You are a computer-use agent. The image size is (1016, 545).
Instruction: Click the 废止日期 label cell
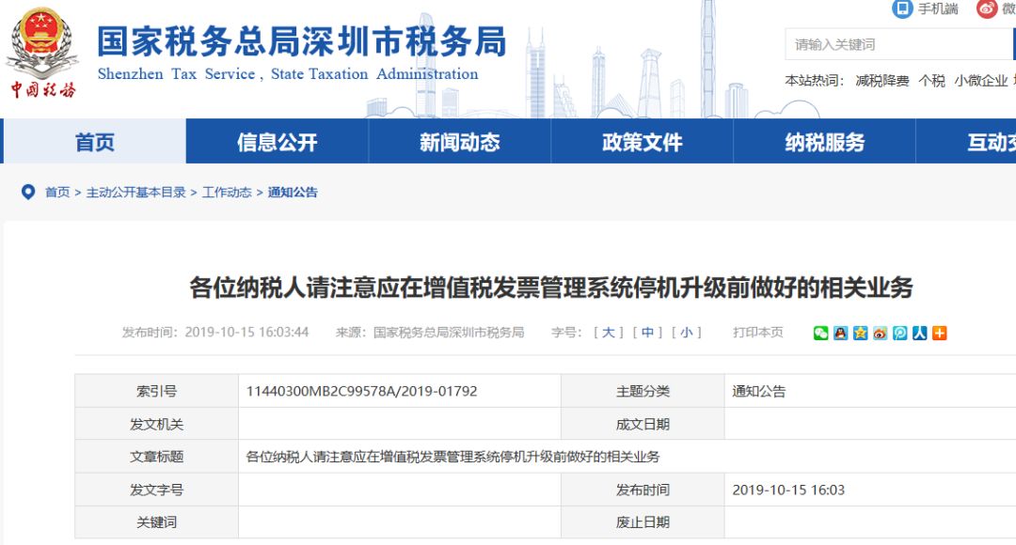point(643,522)
